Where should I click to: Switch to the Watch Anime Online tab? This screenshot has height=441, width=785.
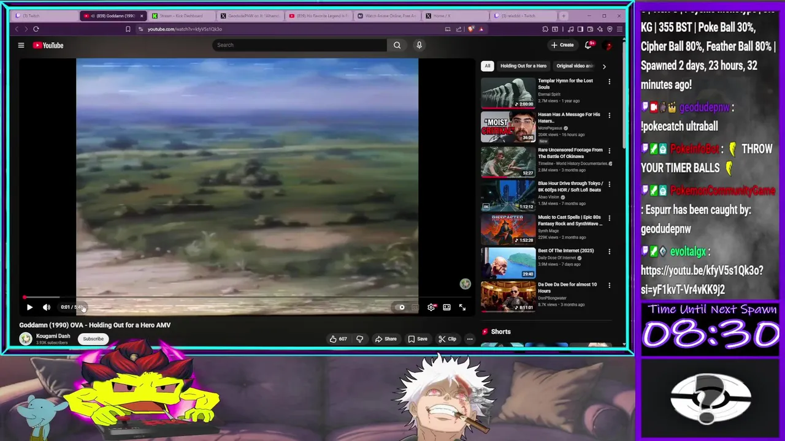(x=388, y=16)
